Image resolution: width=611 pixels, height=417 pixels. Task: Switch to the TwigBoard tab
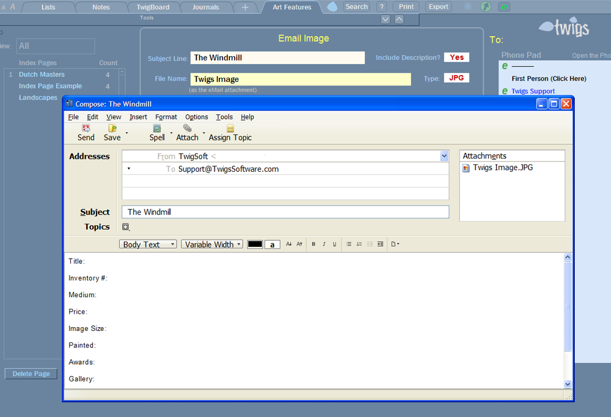pyautogui.click(x=153, y=7)
